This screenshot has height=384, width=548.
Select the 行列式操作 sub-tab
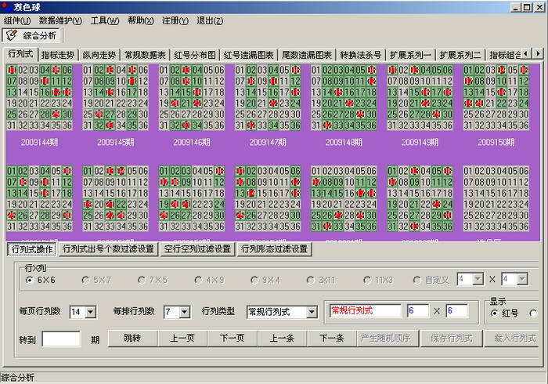pyautogui.click(x=32, y=249)
